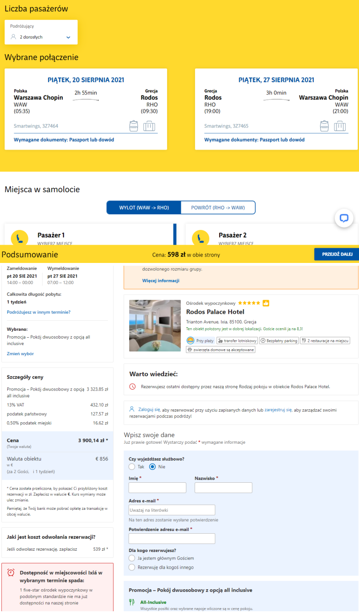Switch to POWRÓT (RHO -> WAW) tab

pyautogui.click(x=218, y=207)
